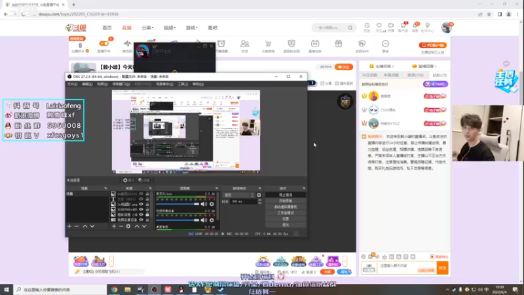This screenshot has width=524, height=295.
Task: Click OBS studio mode button
Action: point(286,213)
